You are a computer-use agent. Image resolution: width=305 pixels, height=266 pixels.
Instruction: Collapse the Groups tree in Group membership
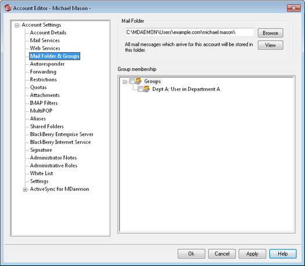click(x=125, y=82)
